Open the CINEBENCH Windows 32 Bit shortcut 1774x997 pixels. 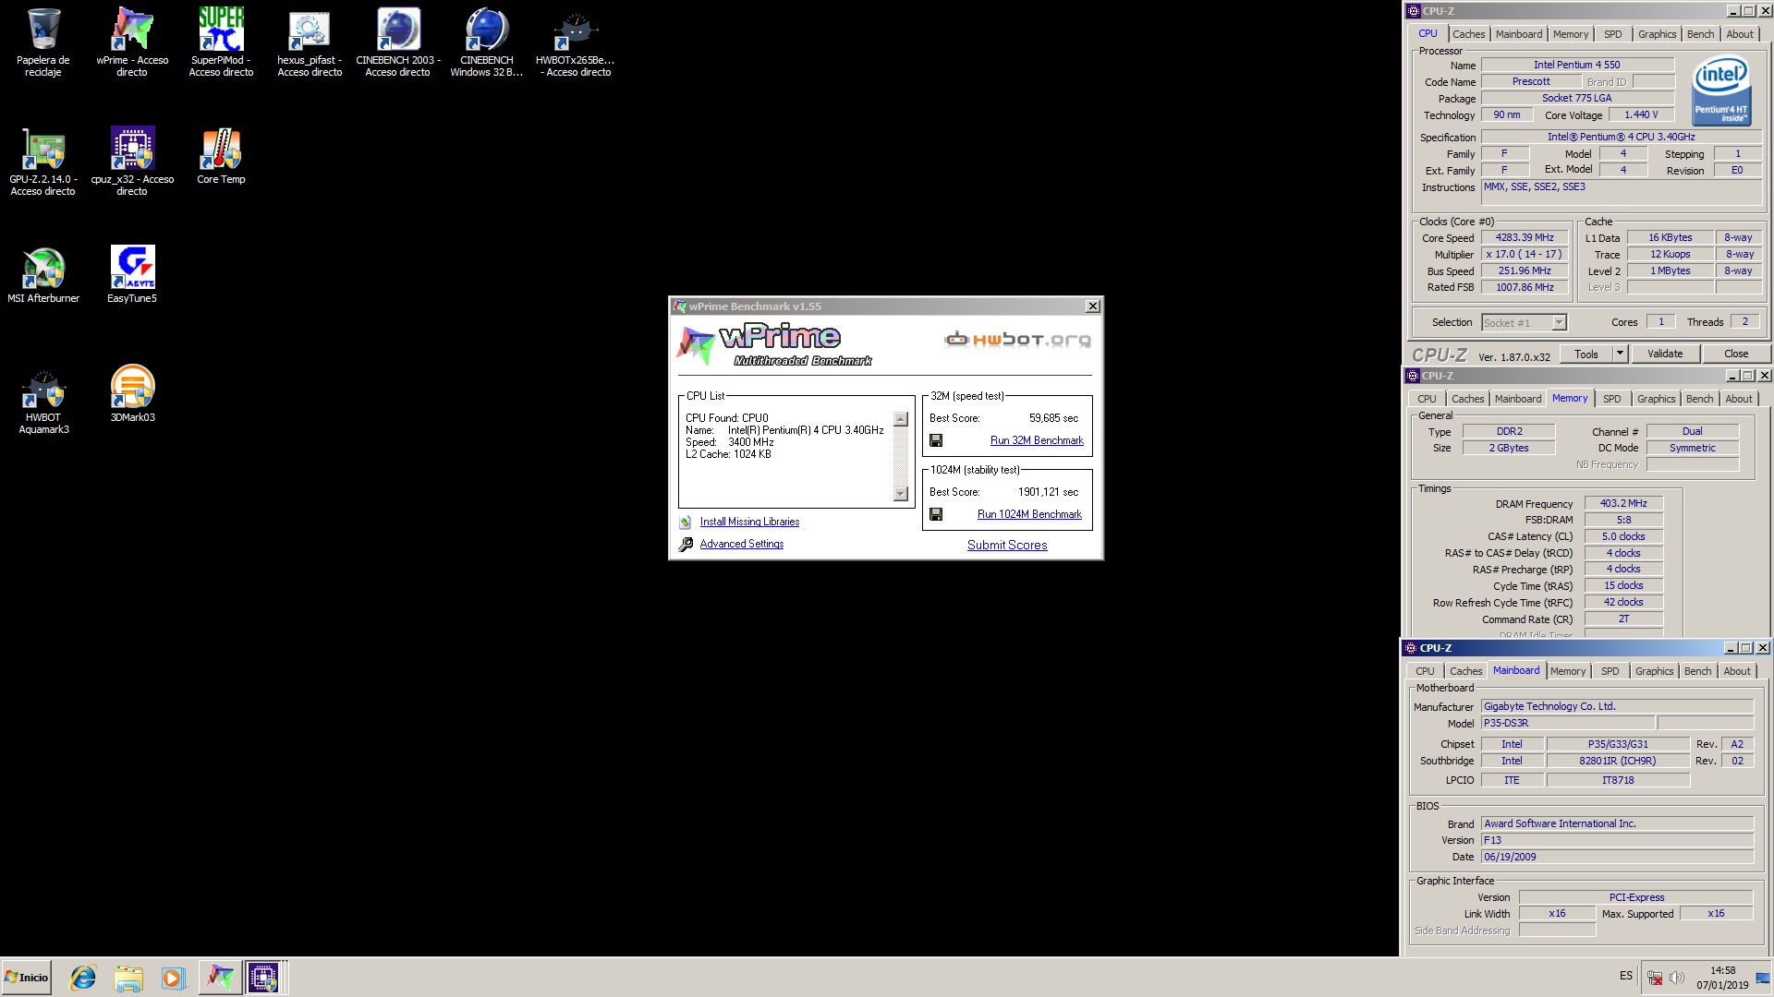(487, 42)
